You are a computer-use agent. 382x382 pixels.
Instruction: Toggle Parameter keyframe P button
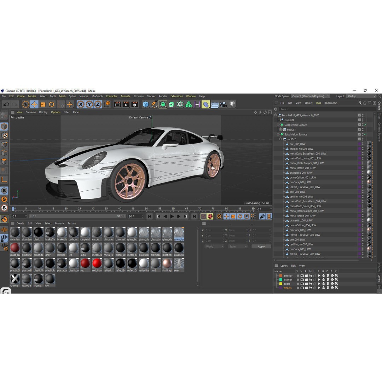[247, 216]
